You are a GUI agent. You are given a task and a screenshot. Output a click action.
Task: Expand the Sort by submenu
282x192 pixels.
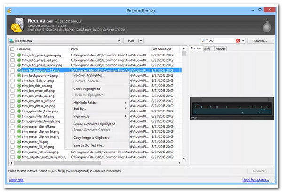coord(101,108)
